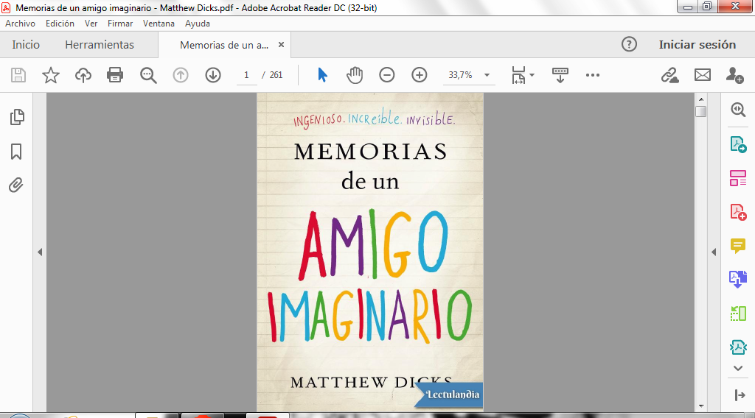Open the Compress PDF tool icon

[738, 347]
